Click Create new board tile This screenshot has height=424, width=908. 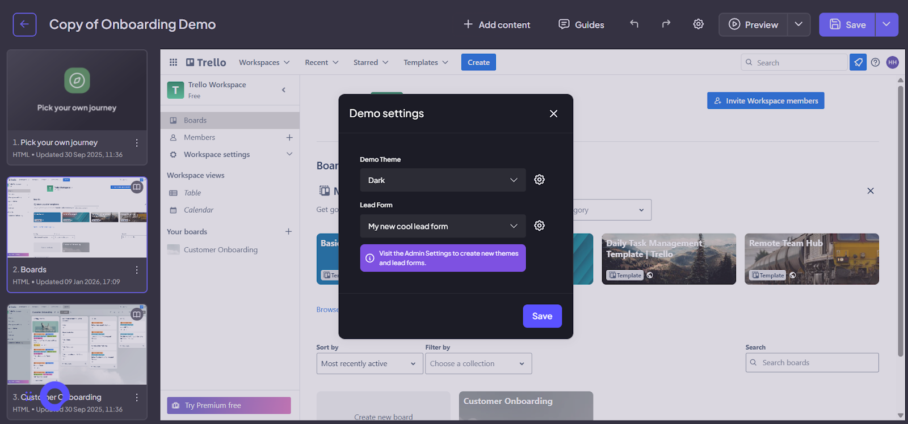coord(384,406)
